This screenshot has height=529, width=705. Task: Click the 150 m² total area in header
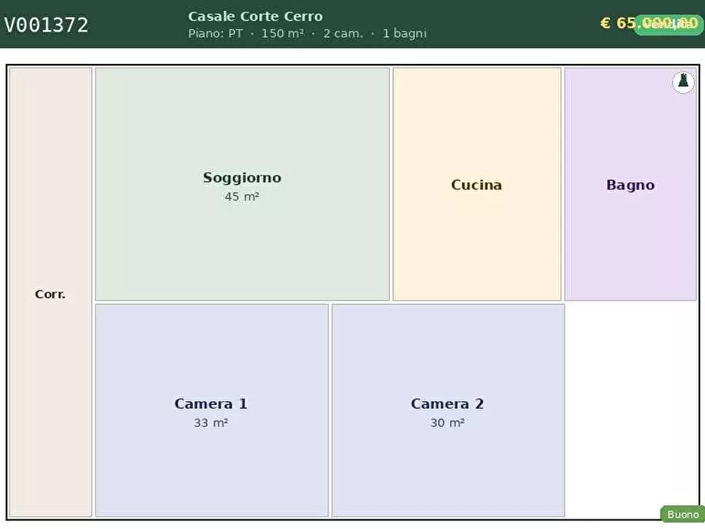click(282, 34)
